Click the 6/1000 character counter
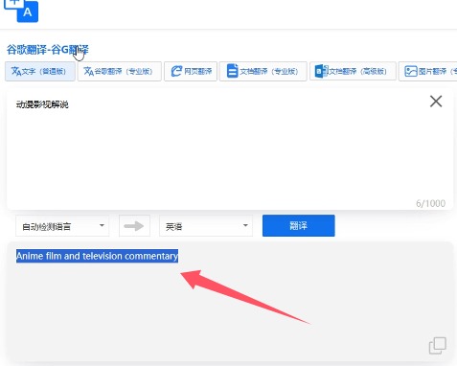The width and height of the screenshot is (457, 366). (430, 203)
